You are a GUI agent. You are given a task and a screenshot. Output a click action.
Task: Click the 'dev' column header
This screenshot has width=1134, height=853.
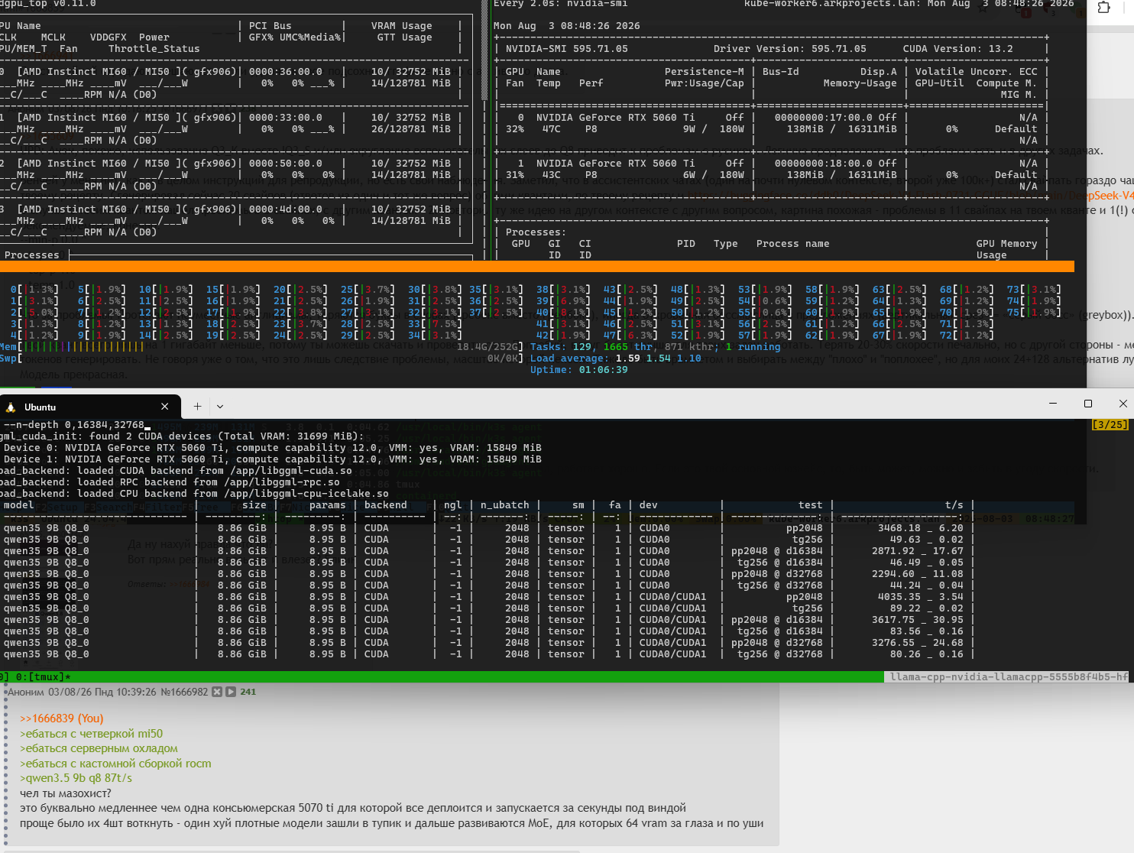(x=648, y=505)
